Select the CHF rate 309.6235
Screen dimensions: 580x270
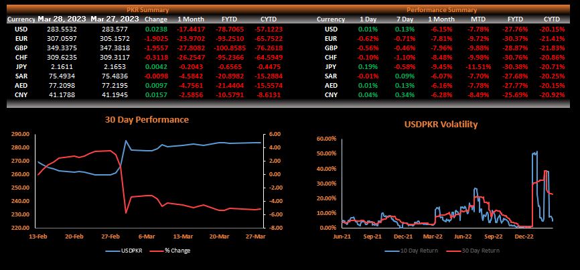(62, 58)
